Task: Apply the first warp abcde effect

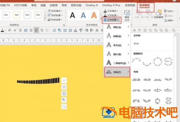Action: [136, 79]
